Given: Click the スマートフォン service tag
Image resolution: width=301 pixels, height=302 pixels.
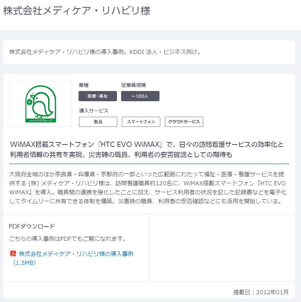Looking at the screenshot, I should [141, 122].
